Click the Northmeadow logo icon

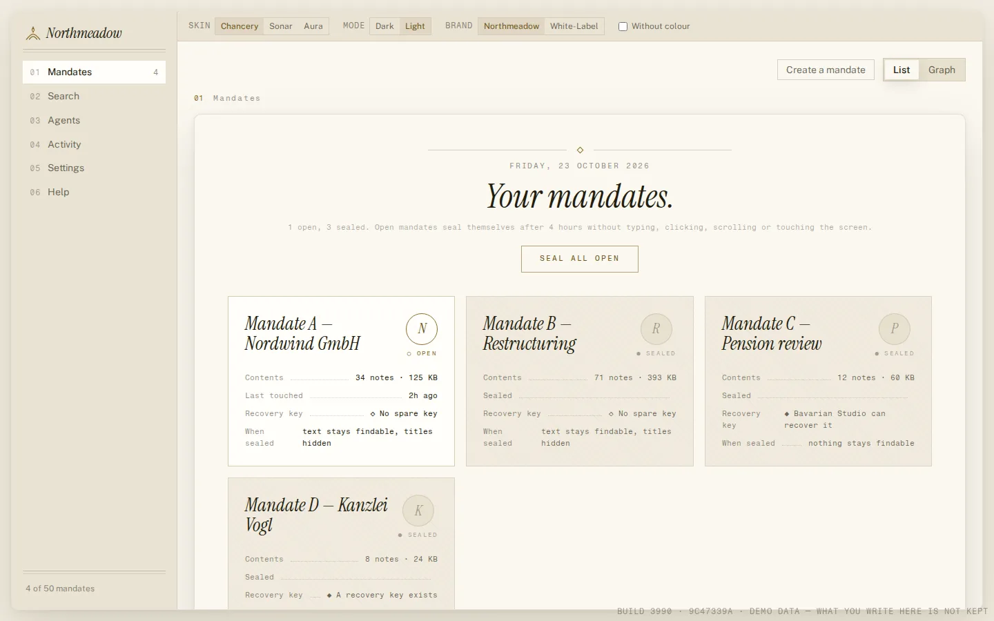(x=32, y=33)
